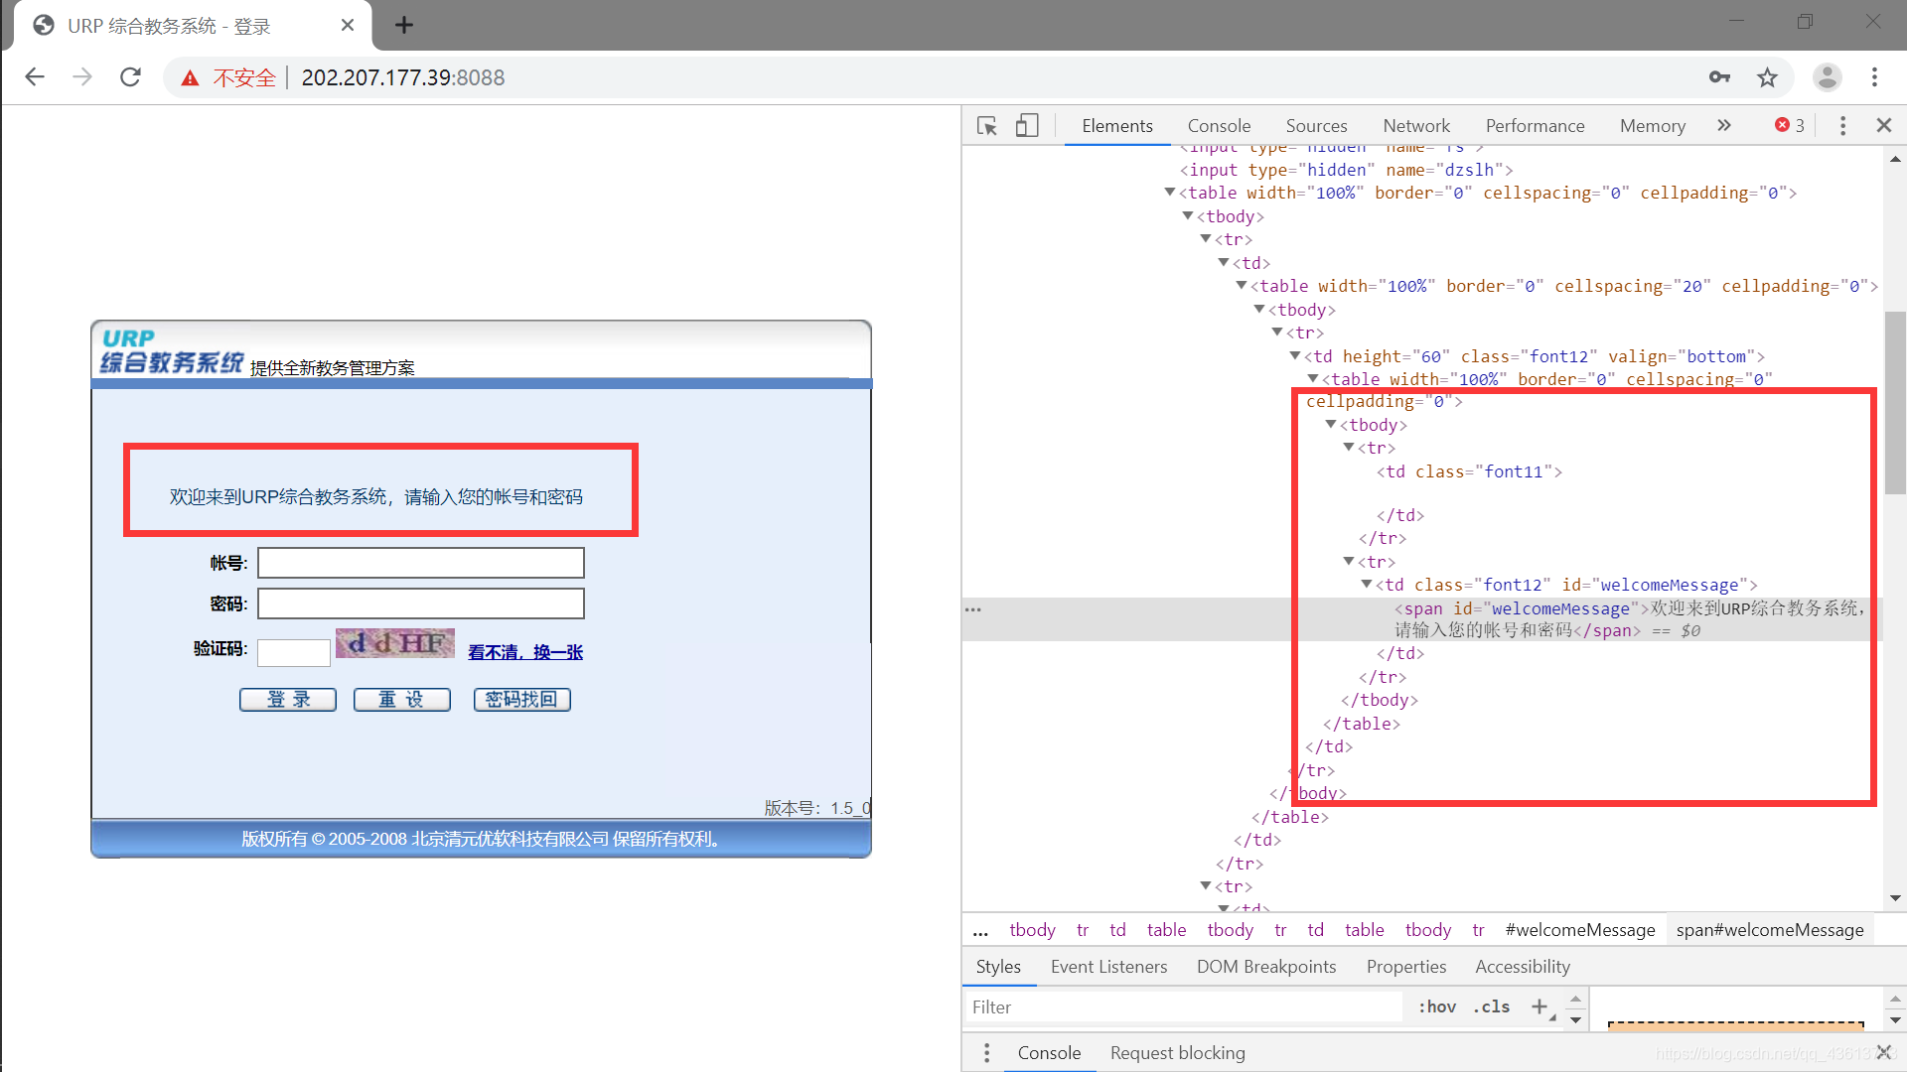This screenshot has width=1907, height=1072.
Task: Toggle the .cls class editor
Action: point(1492,1006)
